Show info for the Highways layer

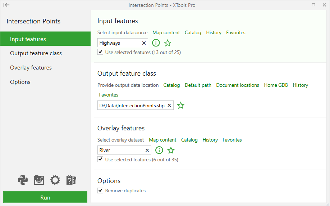156,43
